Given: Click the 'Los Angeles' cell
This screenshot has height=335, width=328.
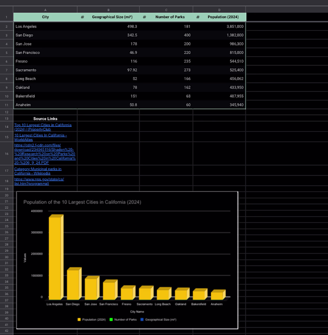Looking at the screenshot, I should 45,26.
